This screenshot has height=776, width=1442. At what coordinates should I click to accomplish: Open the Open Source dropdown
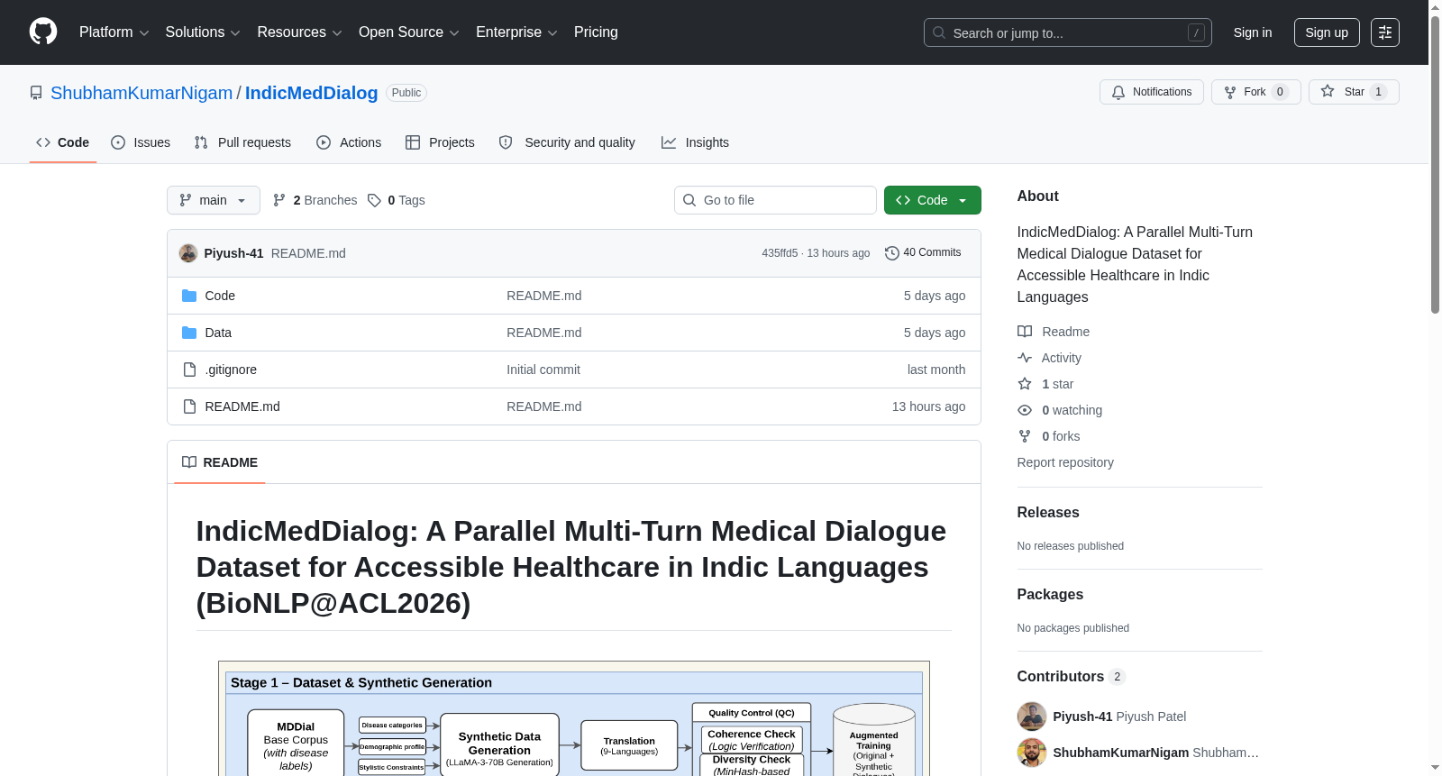tap(409, 32)
